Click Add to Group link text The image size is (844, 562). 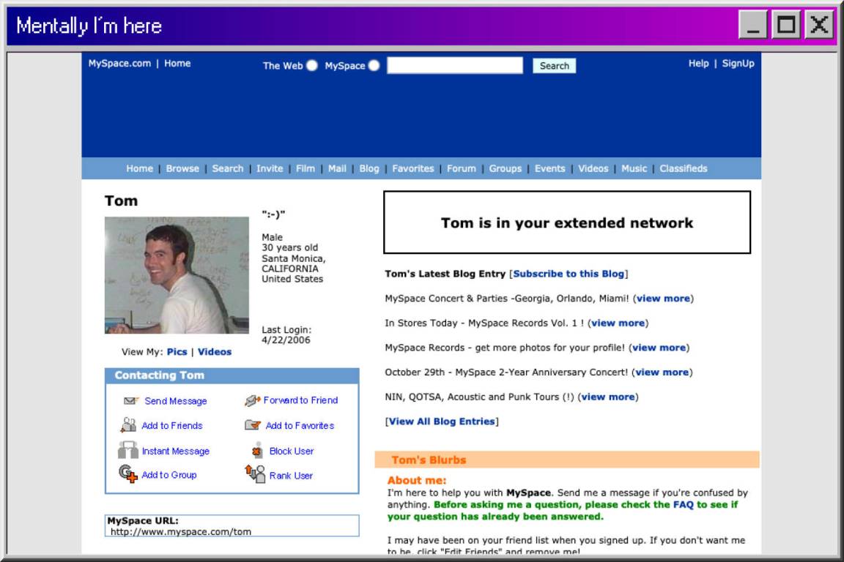169,475
